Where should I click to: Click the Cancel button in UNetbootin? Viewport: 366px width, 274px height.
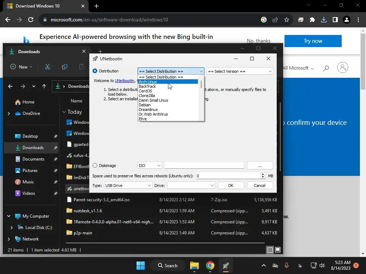pyautogui.click(x=260, y=186)
